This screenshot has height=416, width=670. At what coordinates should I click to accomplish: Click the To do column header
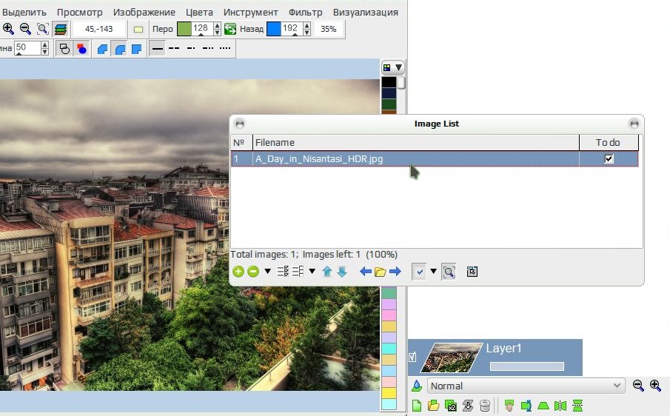(x=609, y=143)
